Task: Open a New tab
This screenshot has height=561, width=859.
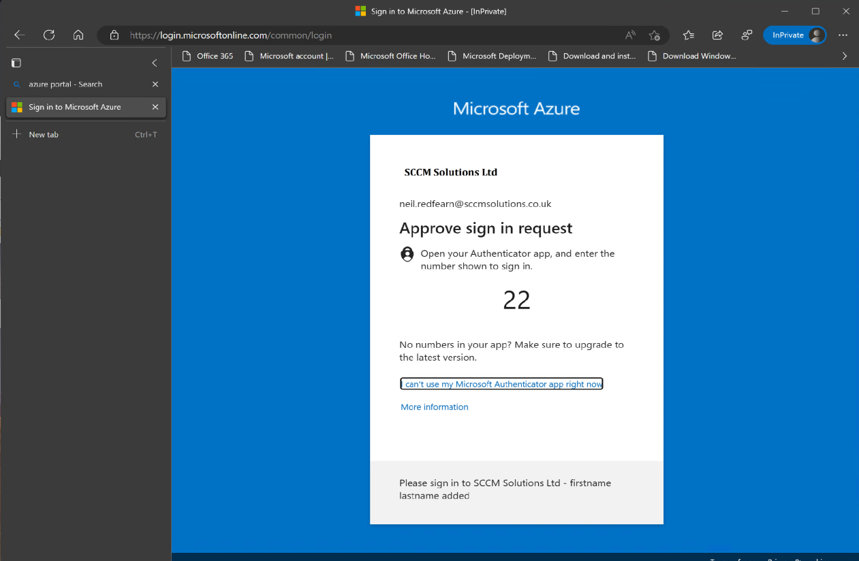Action: click(x=44, y=135)
